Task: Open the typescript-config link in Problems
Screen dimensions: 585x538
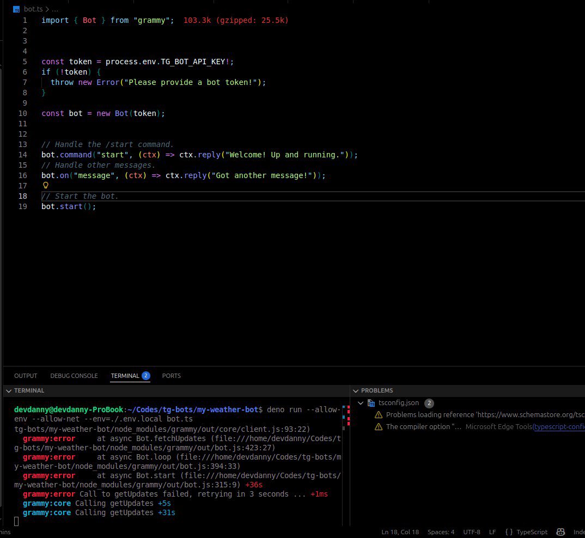Action: pyautogui.click(x=558, y=427)
